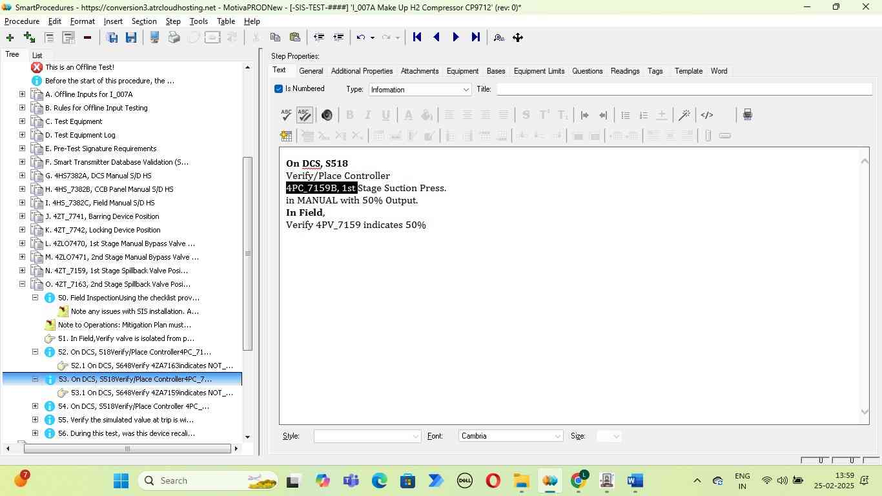The image size is (882, 496).
Task: Go to previous step arrow
Action: coord(436,37)
